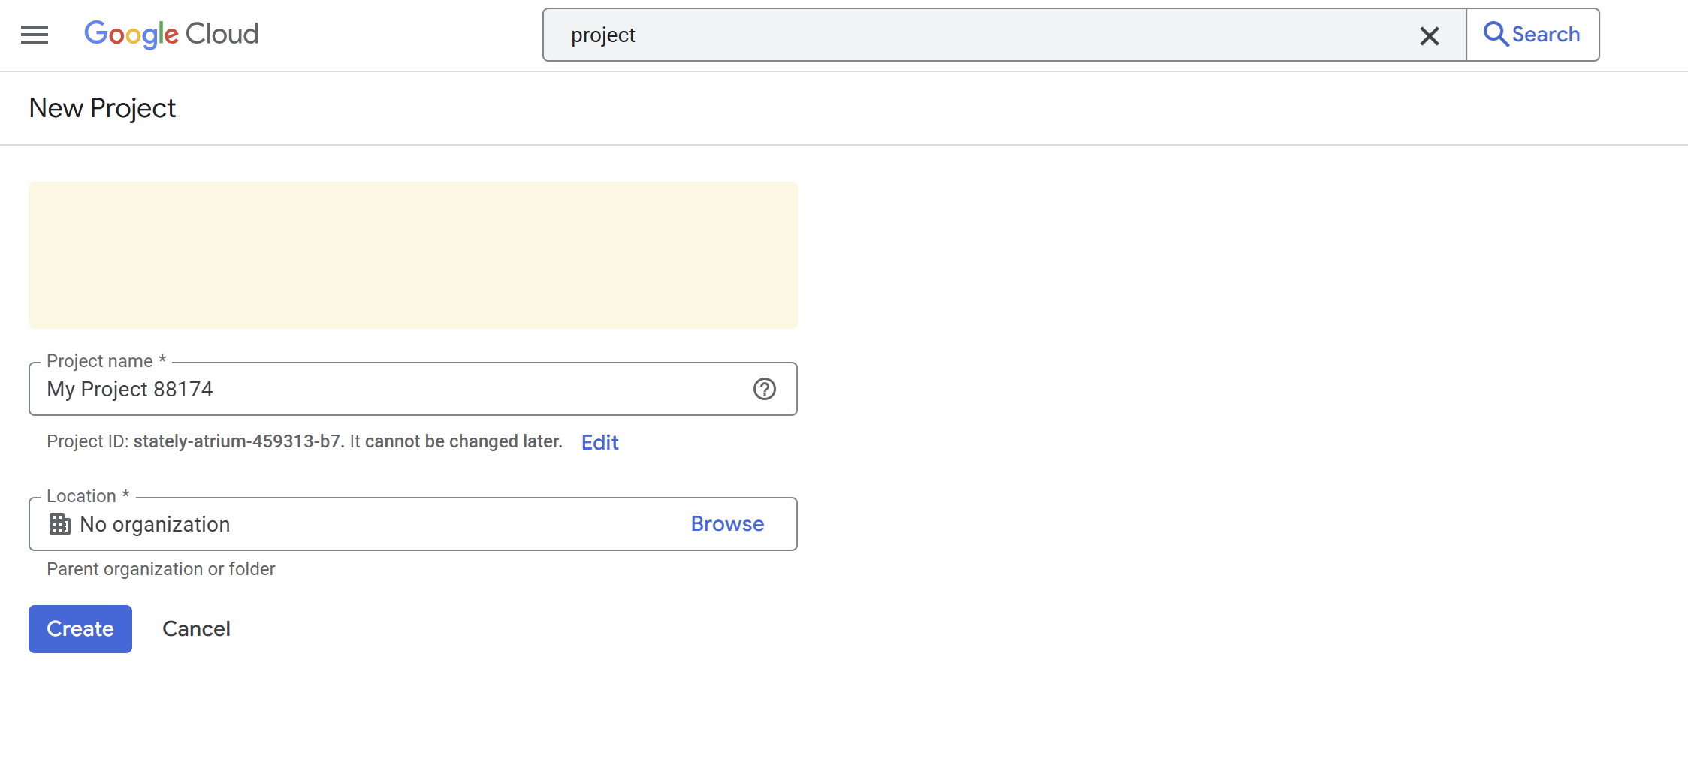Open the main navigation hamburger menu
The width and height of the screenshot is (1688, 783).
pyautogui.click(x=35, y=35)
